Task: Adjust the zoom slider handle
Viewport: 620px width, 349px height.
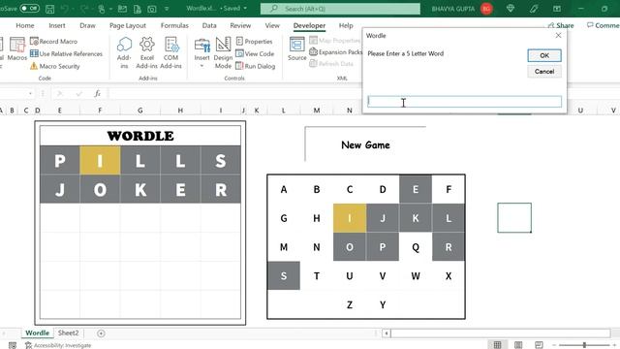Action: point(584,345)
